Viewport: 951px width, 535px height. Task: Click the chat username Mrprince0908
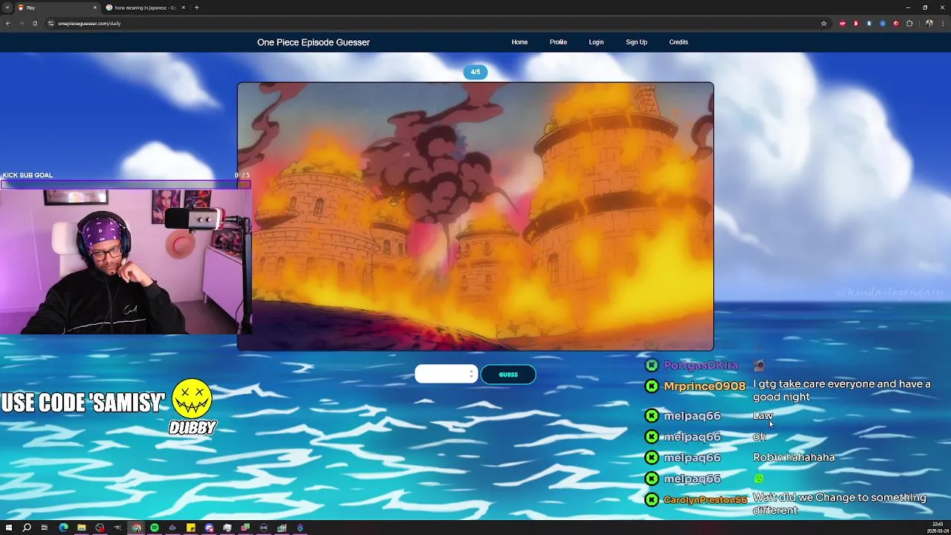(704, 386)
